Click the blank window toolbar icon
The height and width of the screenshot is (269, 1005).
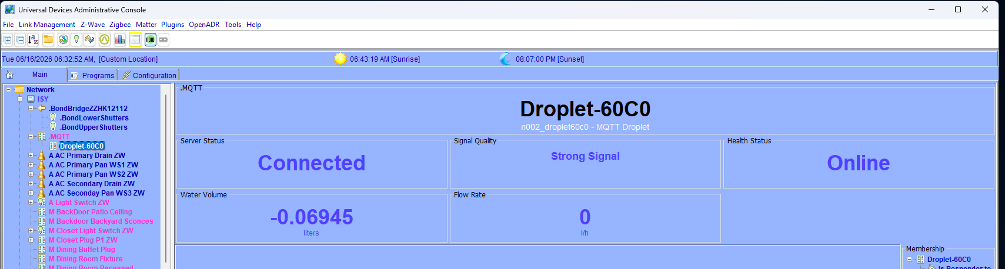pos(135,39)
